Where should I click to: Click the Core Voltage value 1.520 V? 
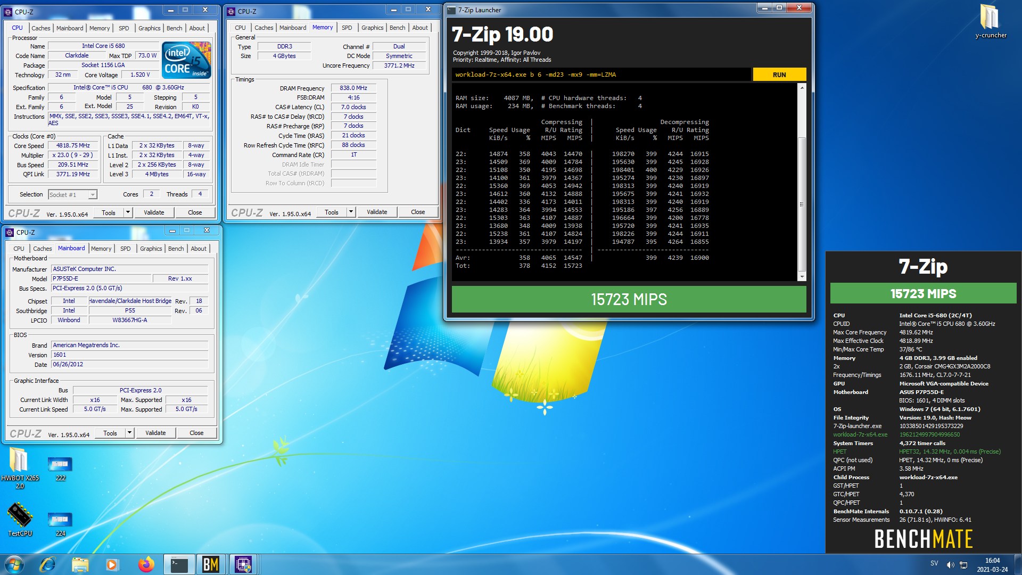click(x=140, y=75)
